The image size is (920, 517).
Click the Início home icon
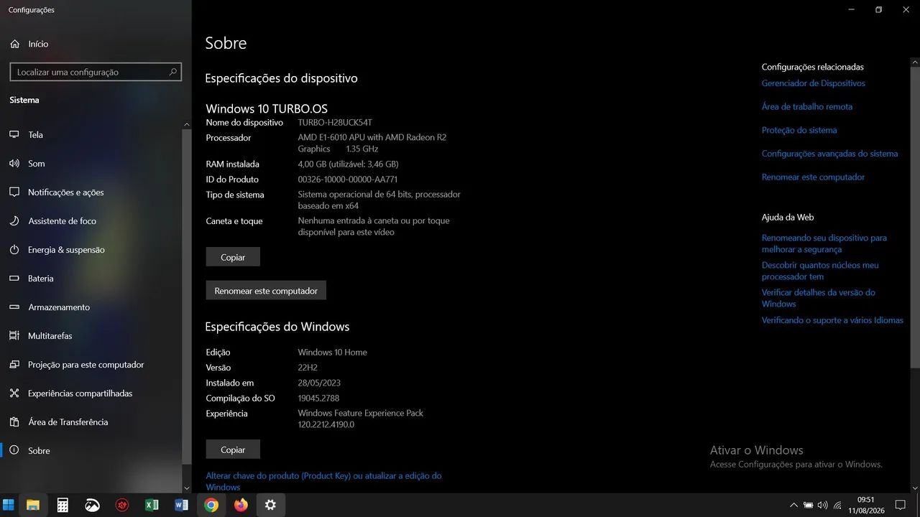click(14, 44)
